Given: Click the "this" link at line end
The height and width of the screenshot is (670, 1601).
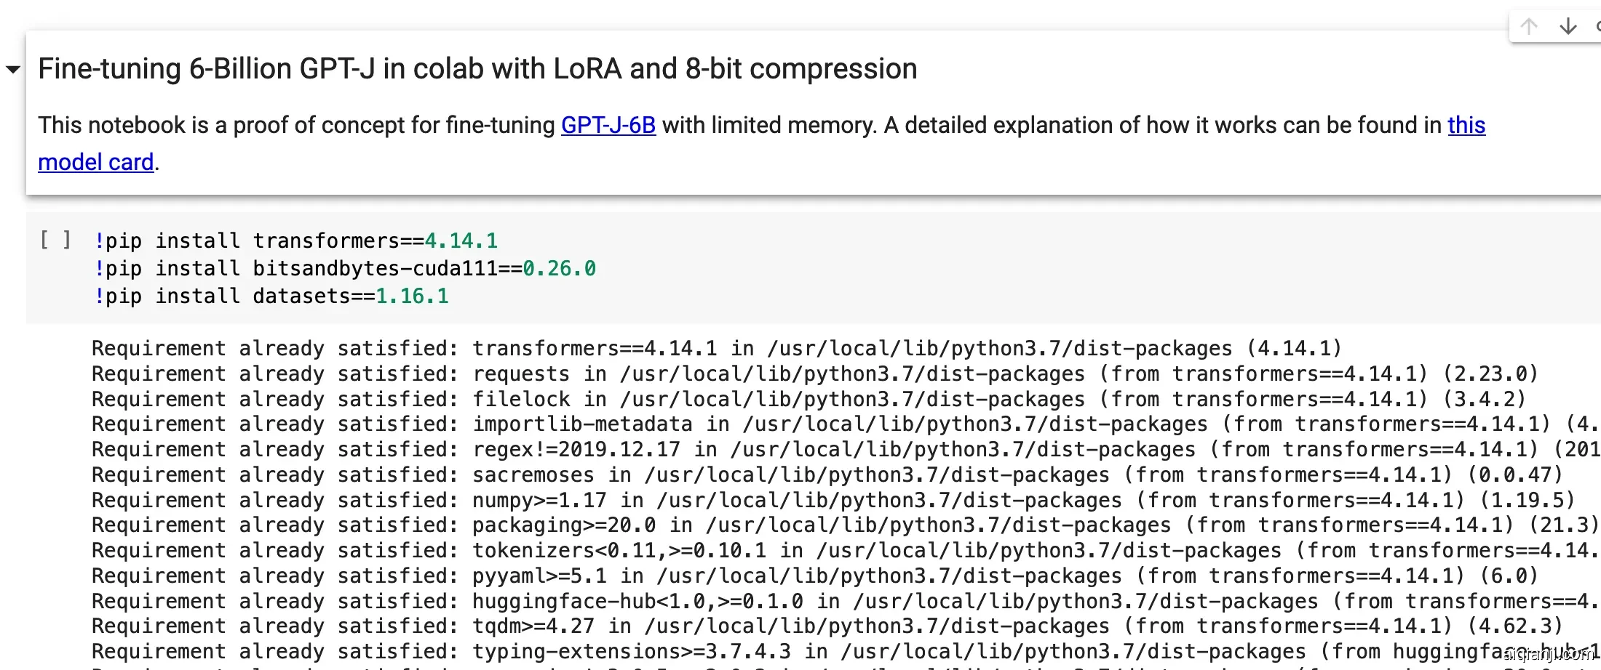Looking at the screenshot, I should tap(1466, 125).
